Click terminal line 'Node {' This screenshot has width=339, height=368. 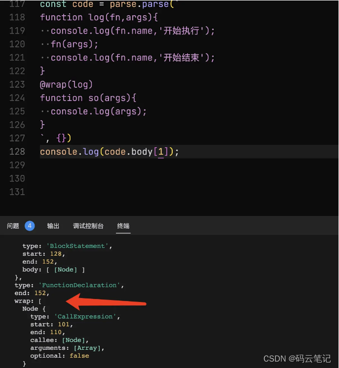(x=34, y=308)
